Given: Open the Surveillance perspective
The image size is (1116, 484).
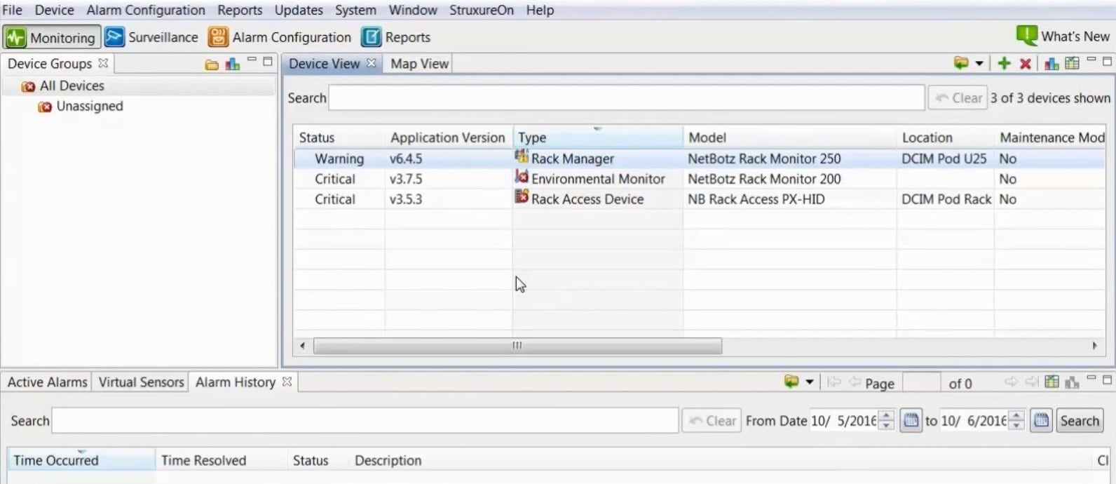Looking at the screenshot, I should (151, 37).
